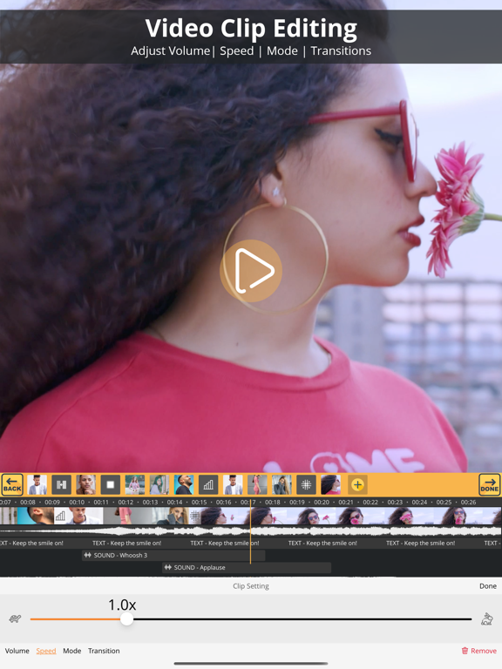Select man in white suit thumbnail beside BACK
Viewport: 502px width, 669px height.
coord(37,484)
